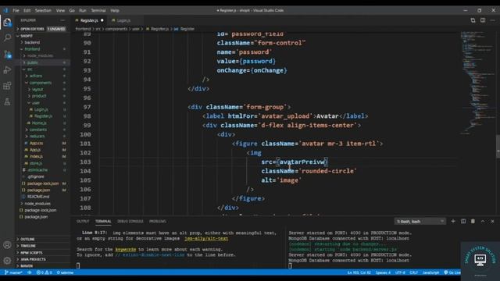Click the tabnine status bar item

point(65,272)
